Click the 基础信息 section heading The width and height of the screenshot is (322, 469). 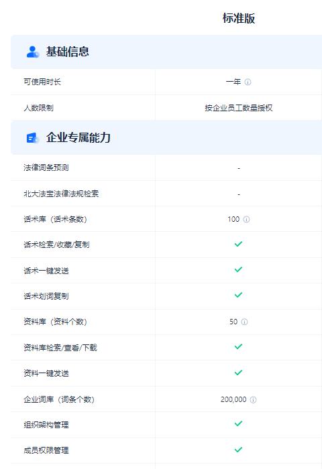pos(67,52)
